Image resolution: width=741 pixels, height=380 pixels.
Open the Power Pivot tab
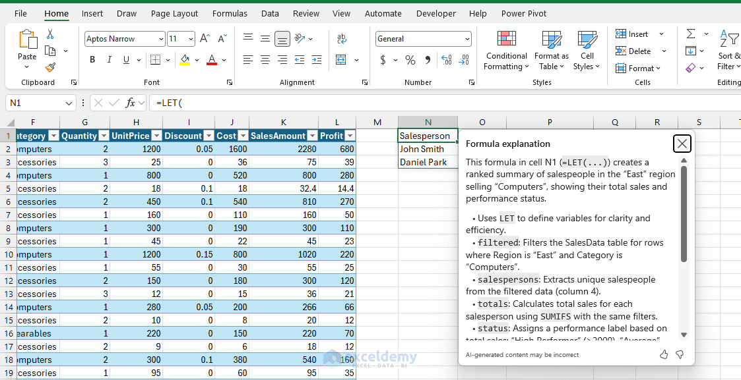coord(524,14)
